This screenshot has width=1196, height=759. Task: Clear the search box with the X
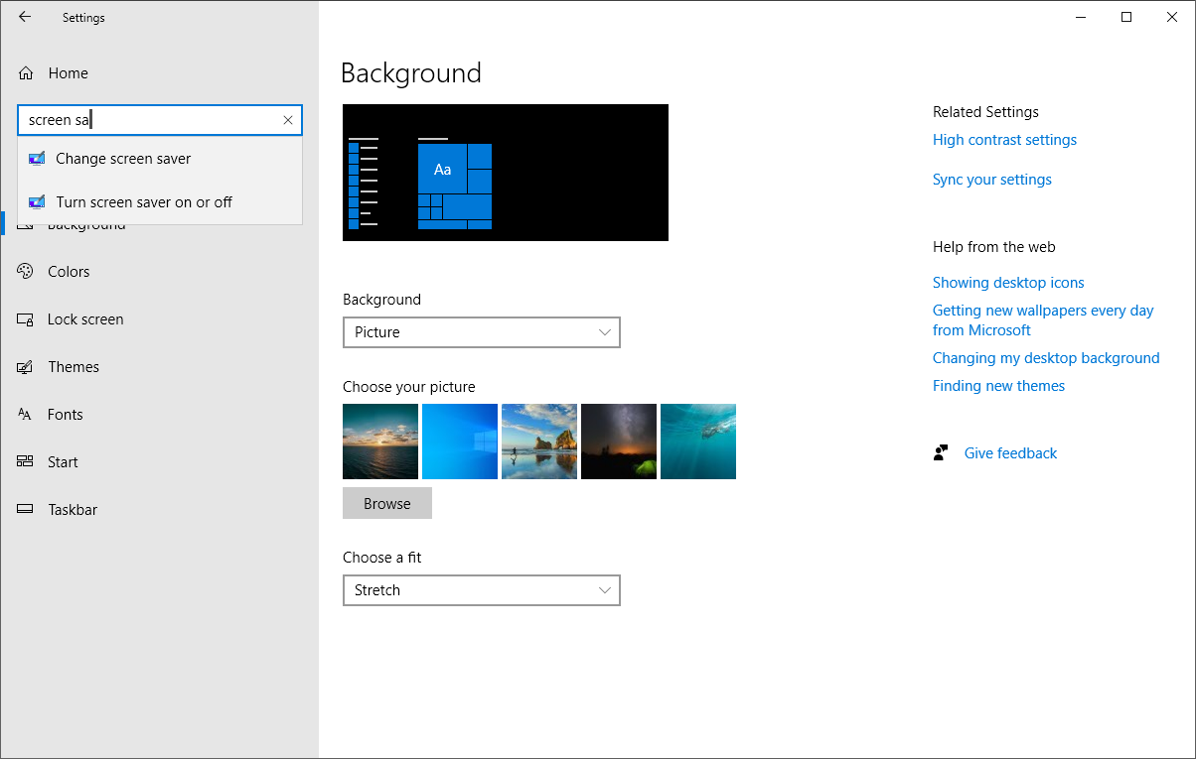tap(287, 120)
